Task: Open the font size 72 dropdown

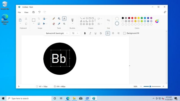Action: [x=75, y=33]
